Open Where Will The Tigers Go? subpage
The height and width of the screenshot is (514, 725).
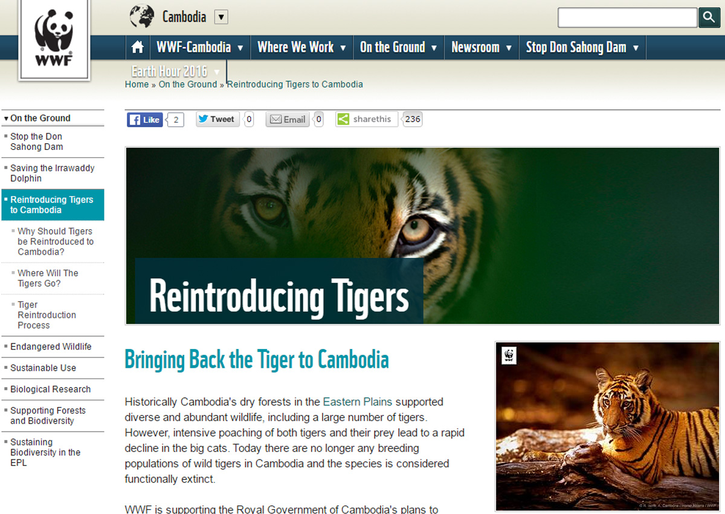(x=48, y=278)
